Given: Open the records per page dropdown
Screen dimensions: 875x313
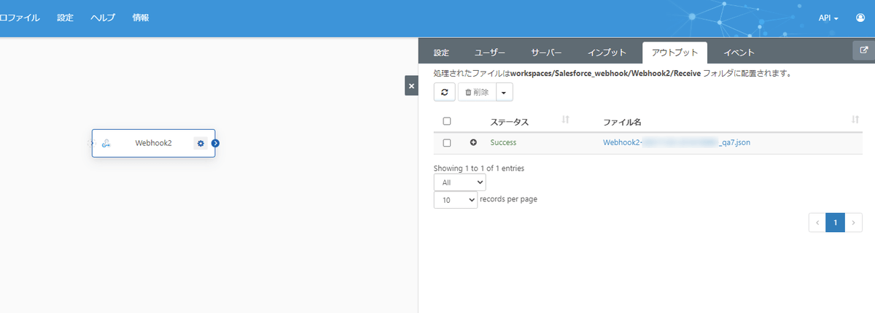Looking at the screenshot, I should click(456, 199).
